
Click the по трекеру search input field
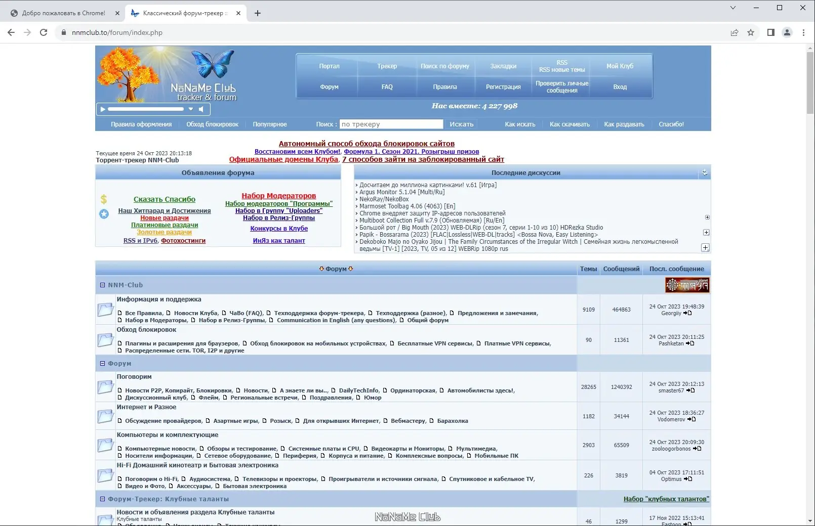pyautogui.click(x=391, y=124)
